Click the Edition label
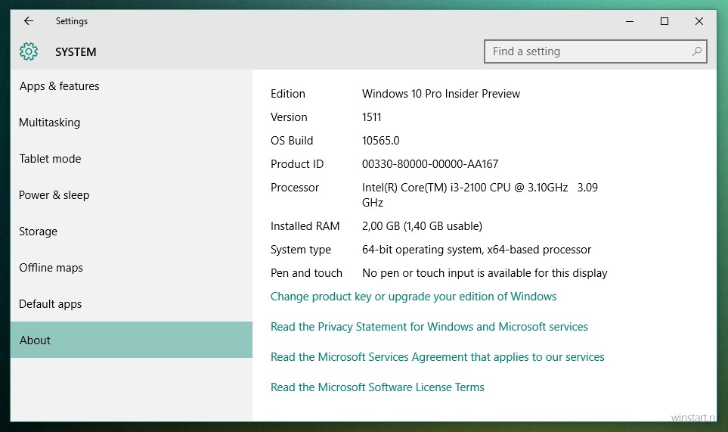Viewport: 728px width, 432px height. click(x=288, y=94)
